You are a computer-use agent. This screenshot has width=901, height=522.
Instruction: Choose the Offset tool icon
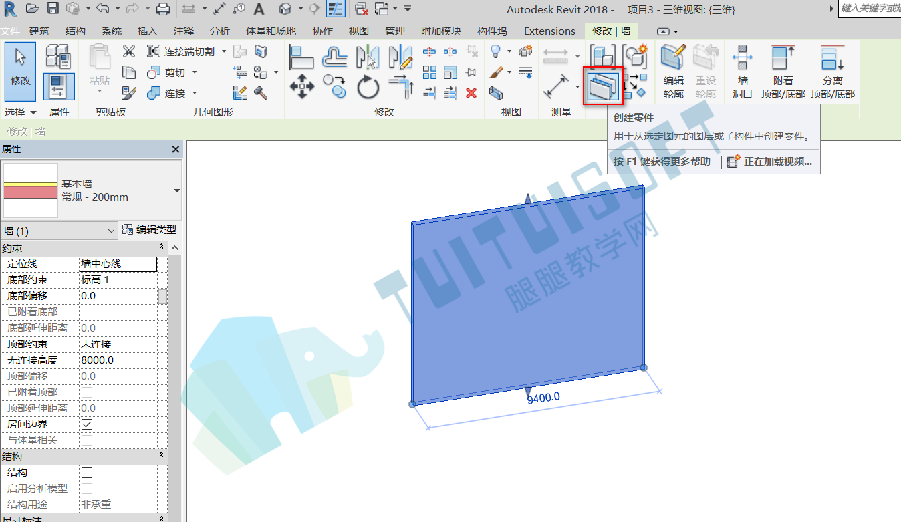pos(334,57)
